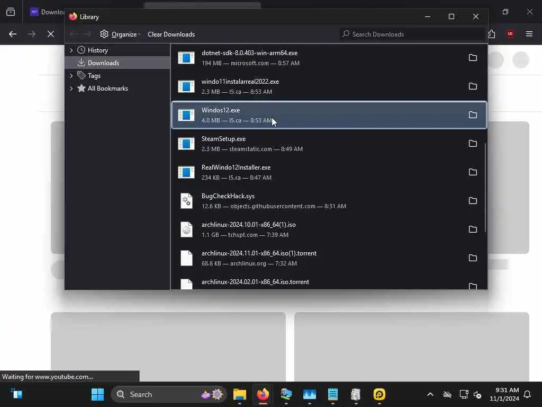The height and width of the screenshot is (407, 542).
Task: Select the Windos12.exe download entry
Action: [x=329, y=115]
